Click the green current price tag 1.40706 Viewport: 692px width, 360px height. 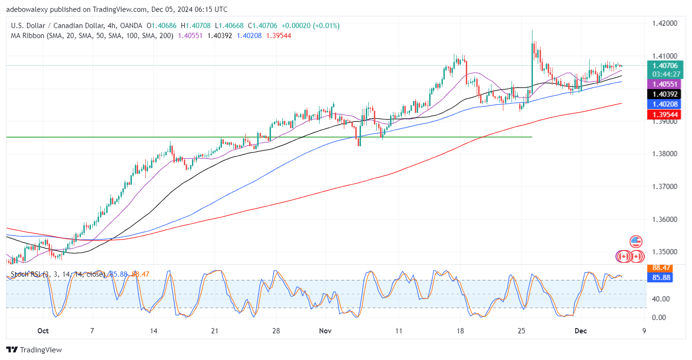(x=665, y=66)
